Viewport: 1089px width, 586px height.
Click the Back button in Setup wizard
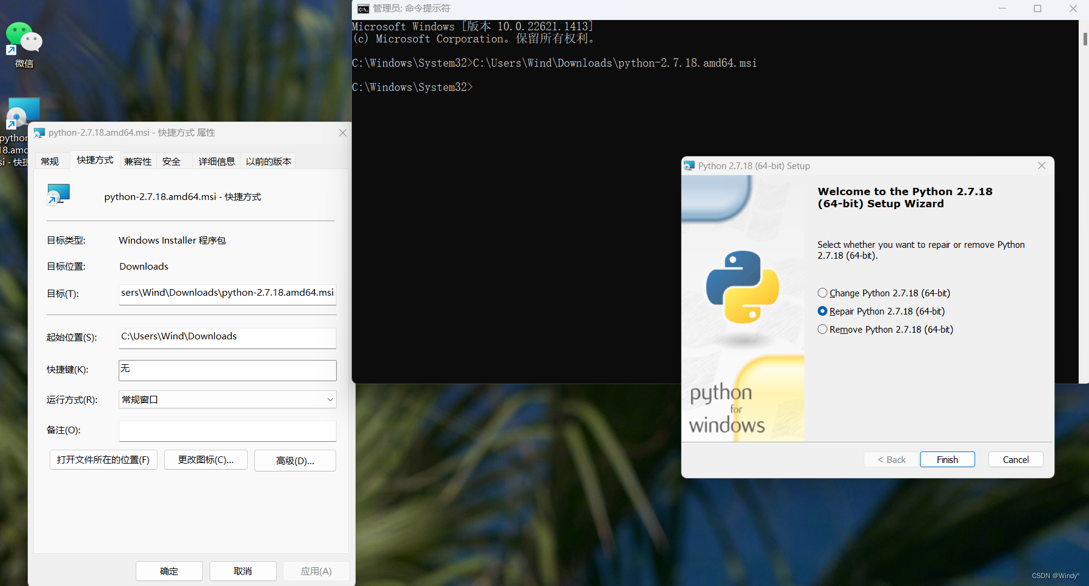click(x=892, y=459)
